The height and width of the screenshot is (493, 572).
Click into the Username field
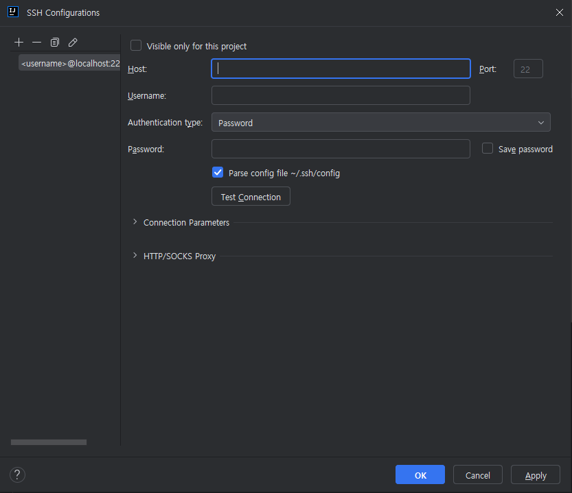[341, 95]
